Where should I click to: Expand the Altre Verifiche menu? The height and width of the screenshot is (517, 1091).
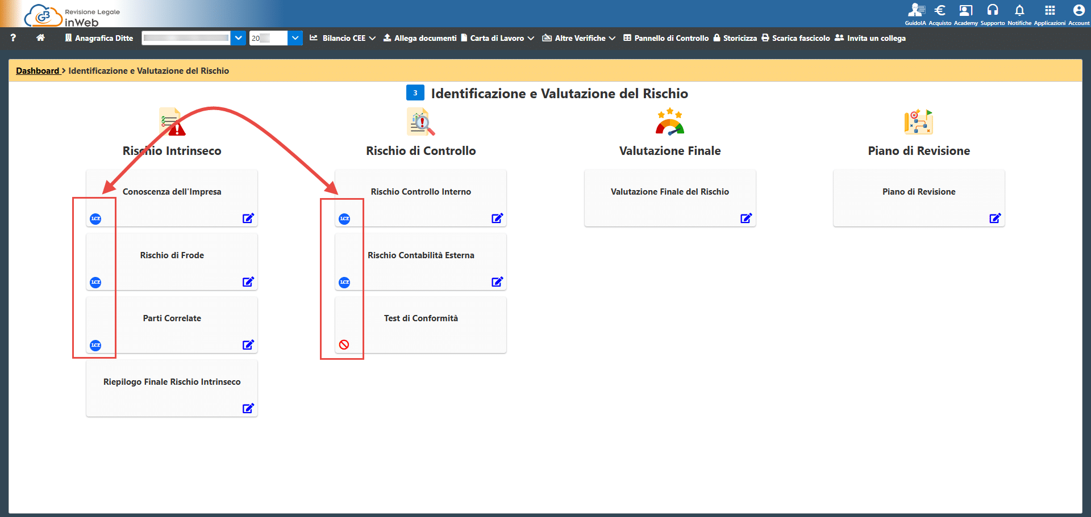(578, 38)
